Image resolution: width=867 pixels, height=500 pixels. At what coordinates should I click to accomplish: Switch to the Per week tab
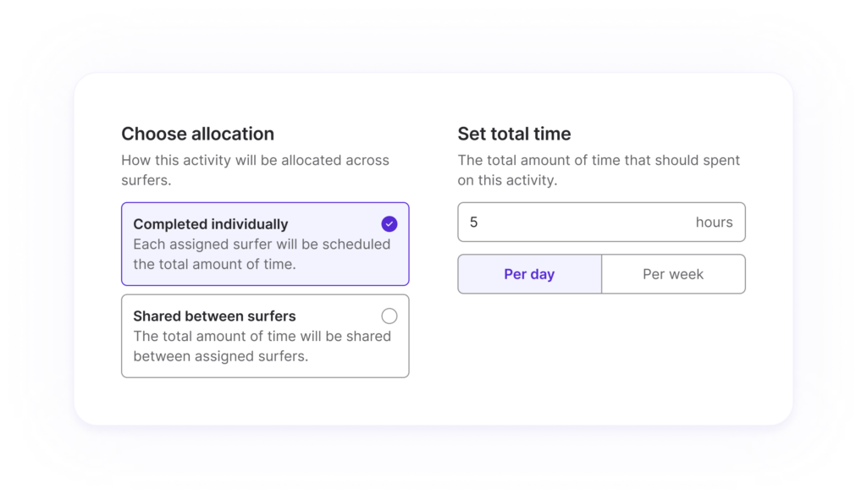point(673,274)
